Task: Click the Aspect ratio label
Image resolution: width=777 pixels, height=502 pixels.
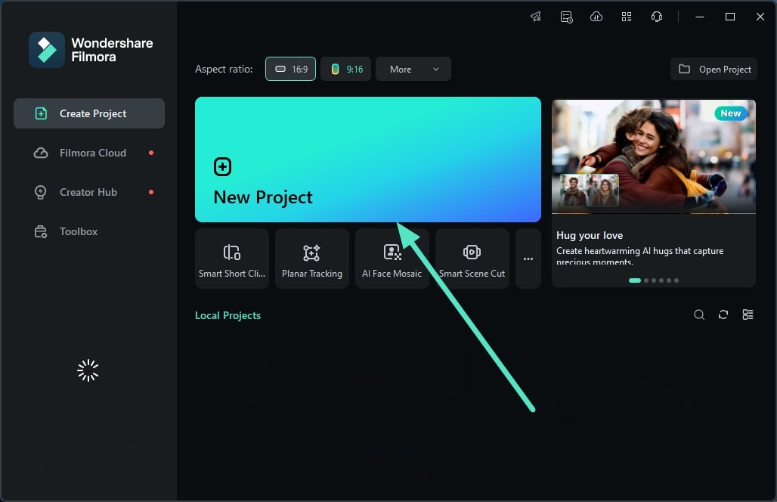Action: [224, 69]
